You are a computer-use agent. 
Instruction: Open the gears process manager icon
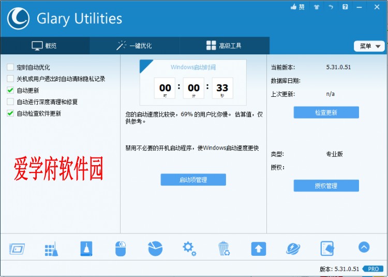coord(189,249)
